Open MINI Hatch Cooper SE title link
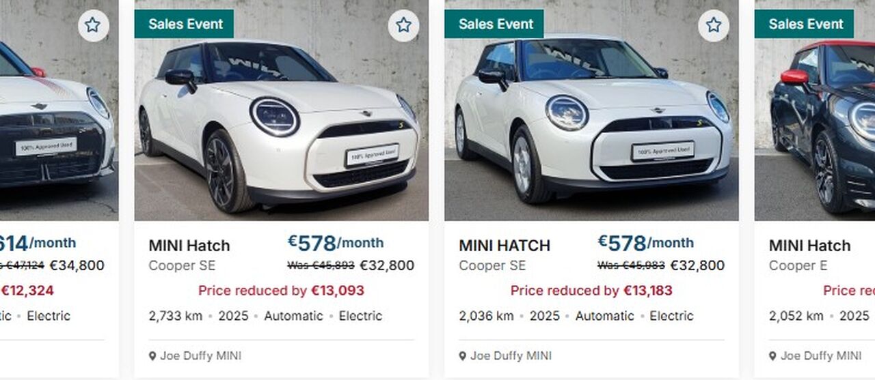The height and width of the screenshot is (380, 875). pos(189,246)
